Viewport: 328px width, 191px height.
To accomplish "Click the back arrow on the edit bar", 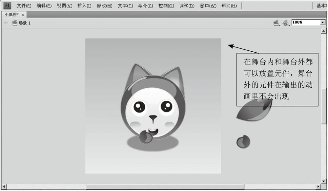I will 6,22.
